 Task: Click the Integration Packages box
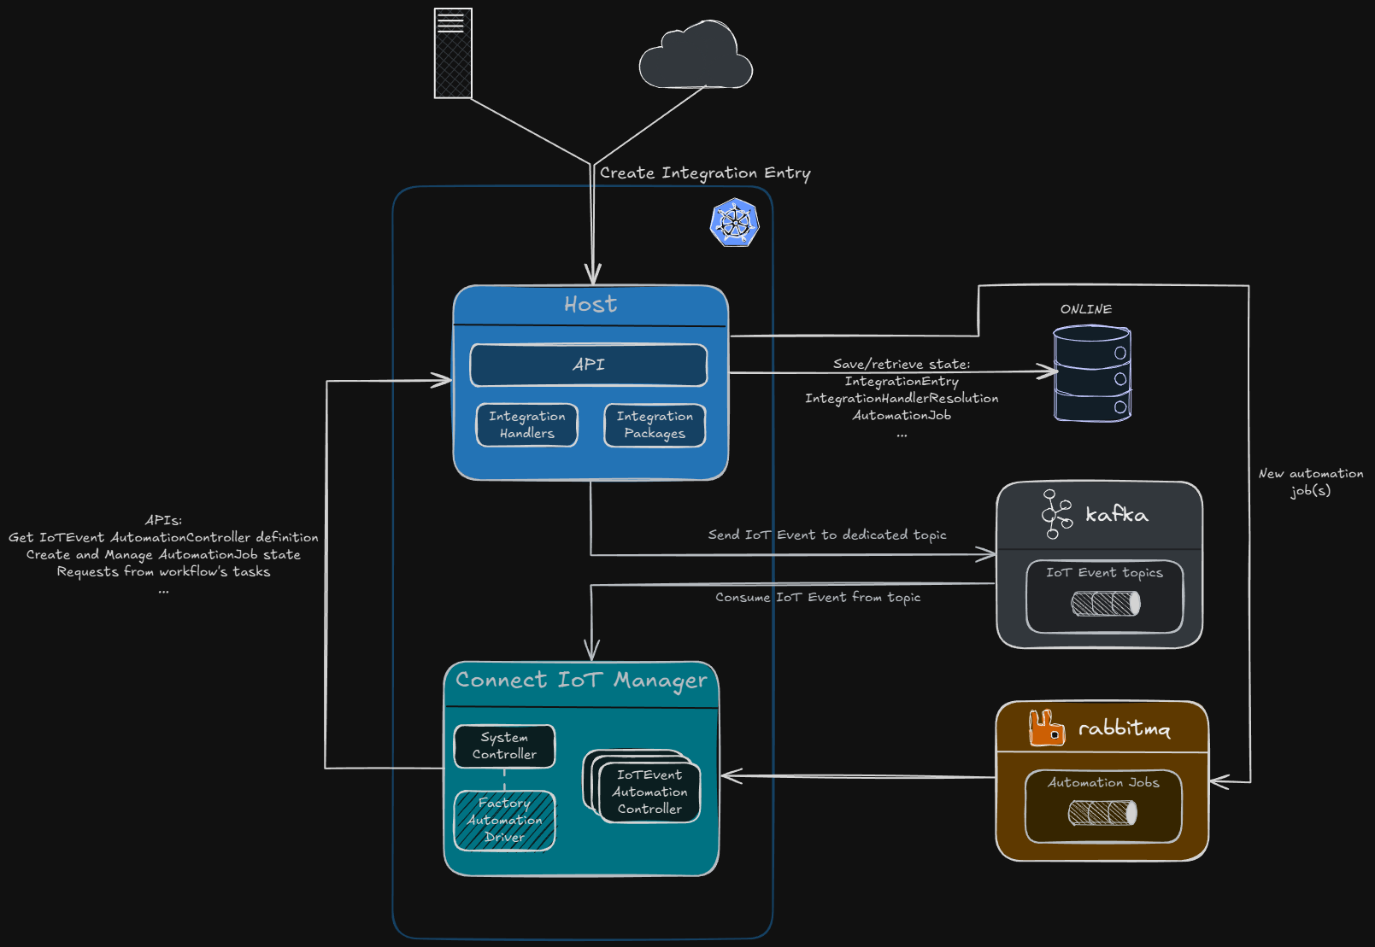tap(655, 425)
